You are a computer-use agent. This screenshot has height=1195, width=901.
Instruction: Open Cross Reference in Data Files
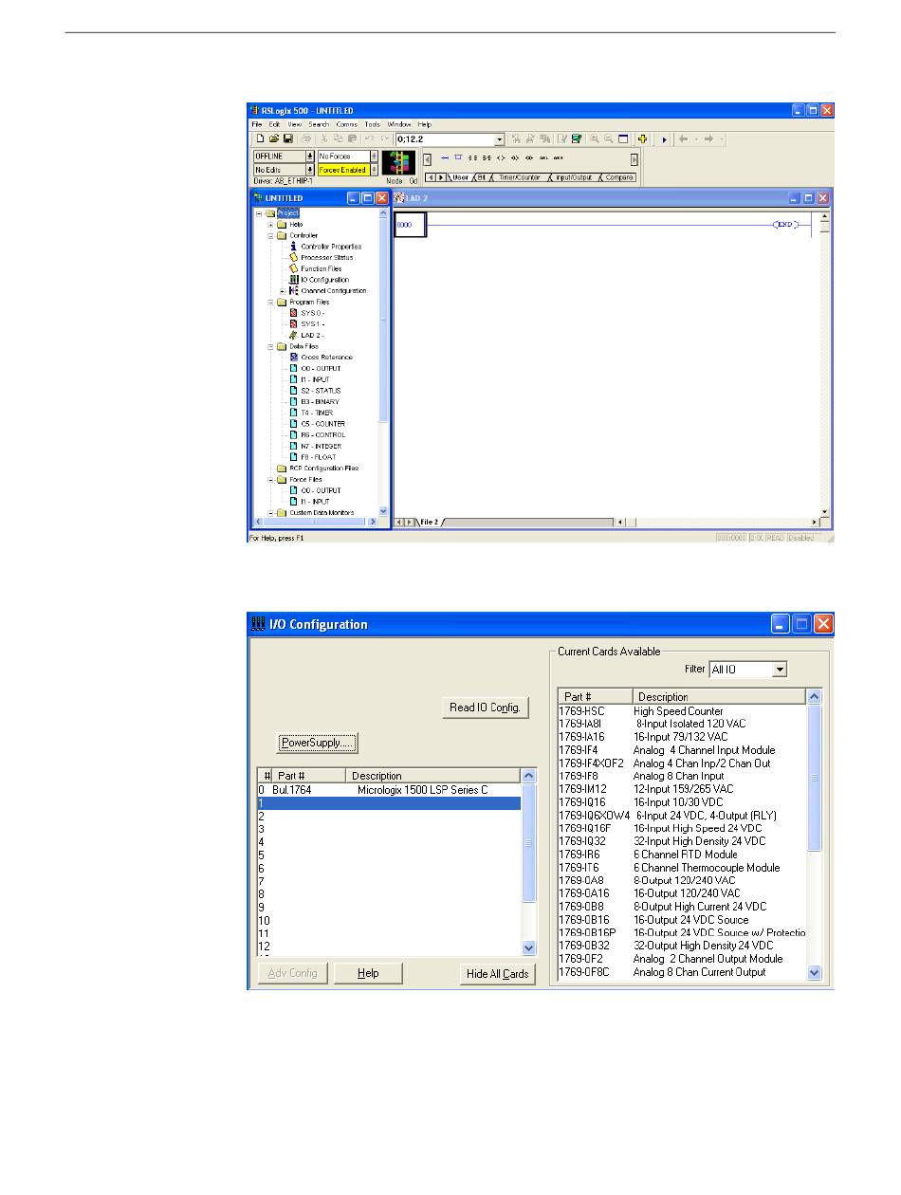coord(326,358)
